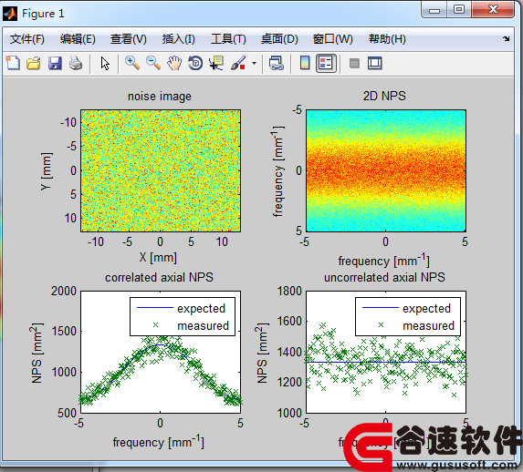Insert Colorbar using toolbar icon

point(305,63)
